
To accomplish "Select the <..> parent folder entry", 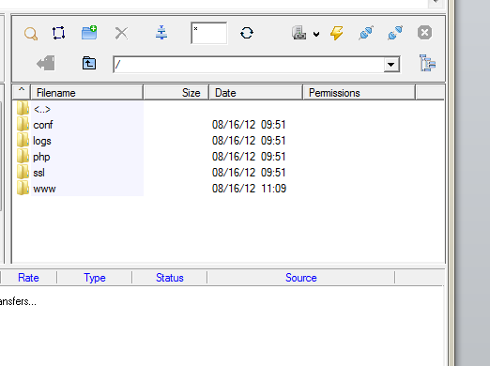I will [42, 109].
